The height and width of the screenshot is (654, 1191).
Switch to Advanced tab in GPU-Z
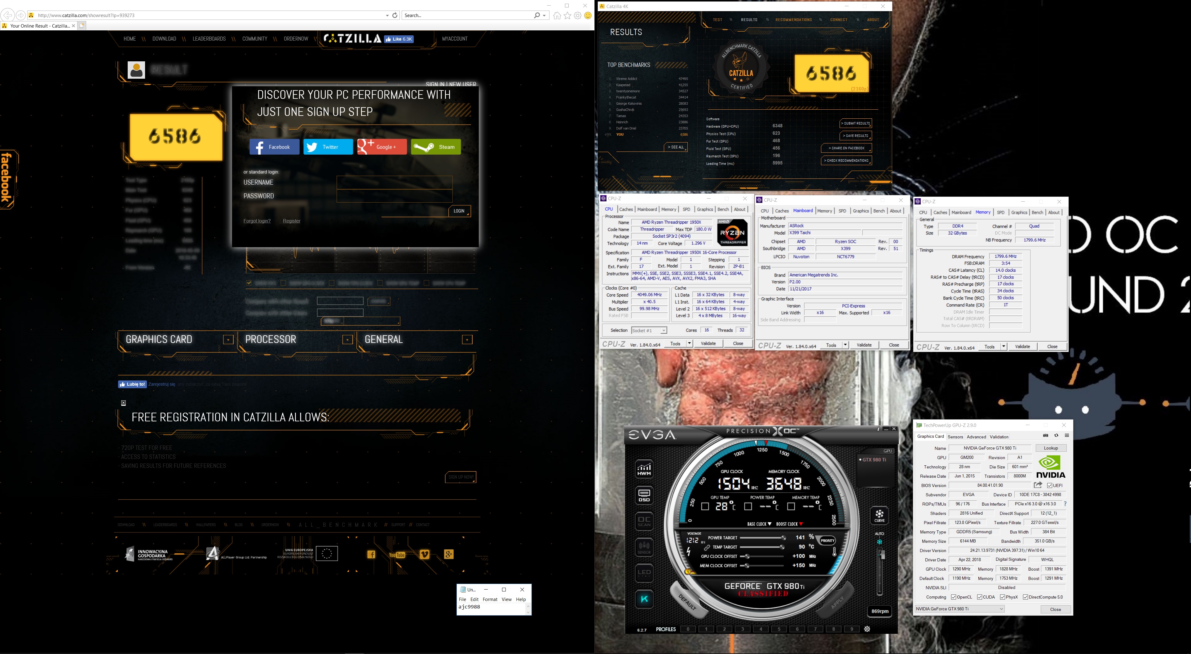pos(976,437)
